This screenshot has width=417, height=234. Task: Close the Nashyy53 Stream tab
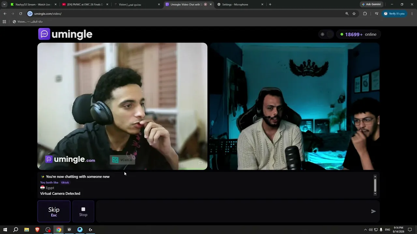(x=55, y=5)
